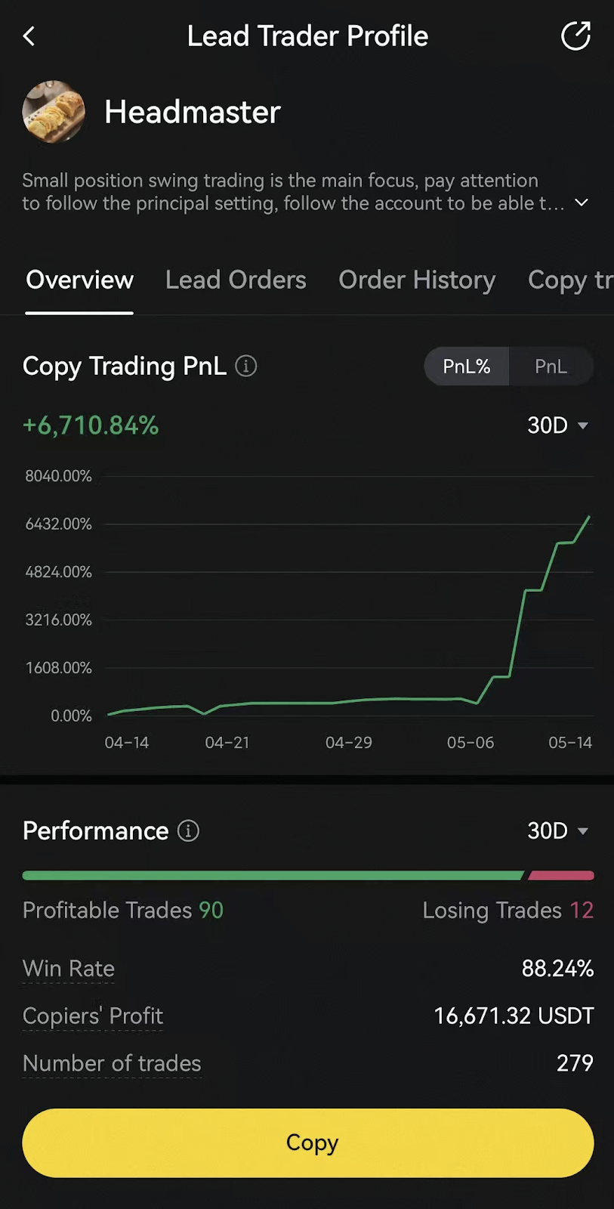The image size is (614, 1209).
Task: Switch chart to PnL view
Action: click(551, 366)
